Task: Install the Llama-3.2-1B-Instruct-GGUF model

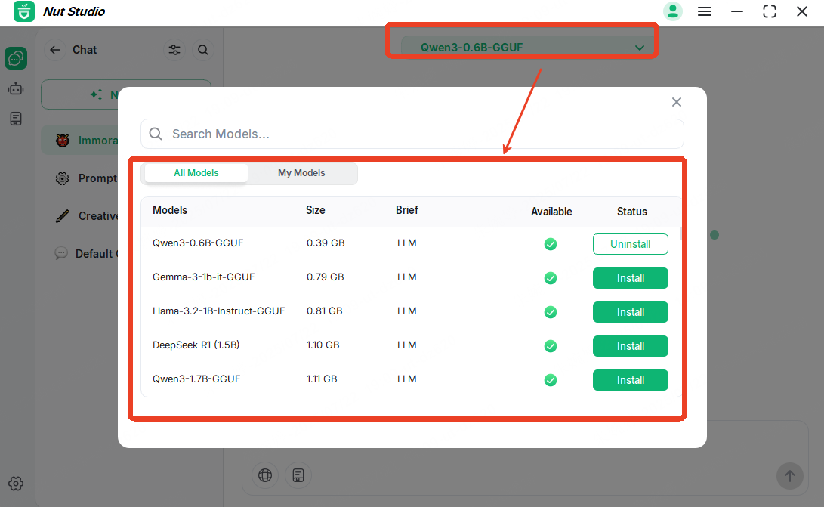Action: coord(630,312)
